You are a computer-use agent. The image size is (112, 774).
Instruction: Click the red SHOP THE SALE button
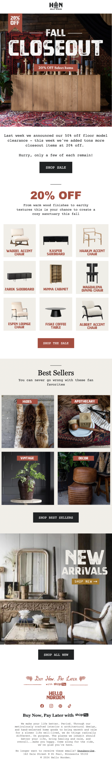56,343
